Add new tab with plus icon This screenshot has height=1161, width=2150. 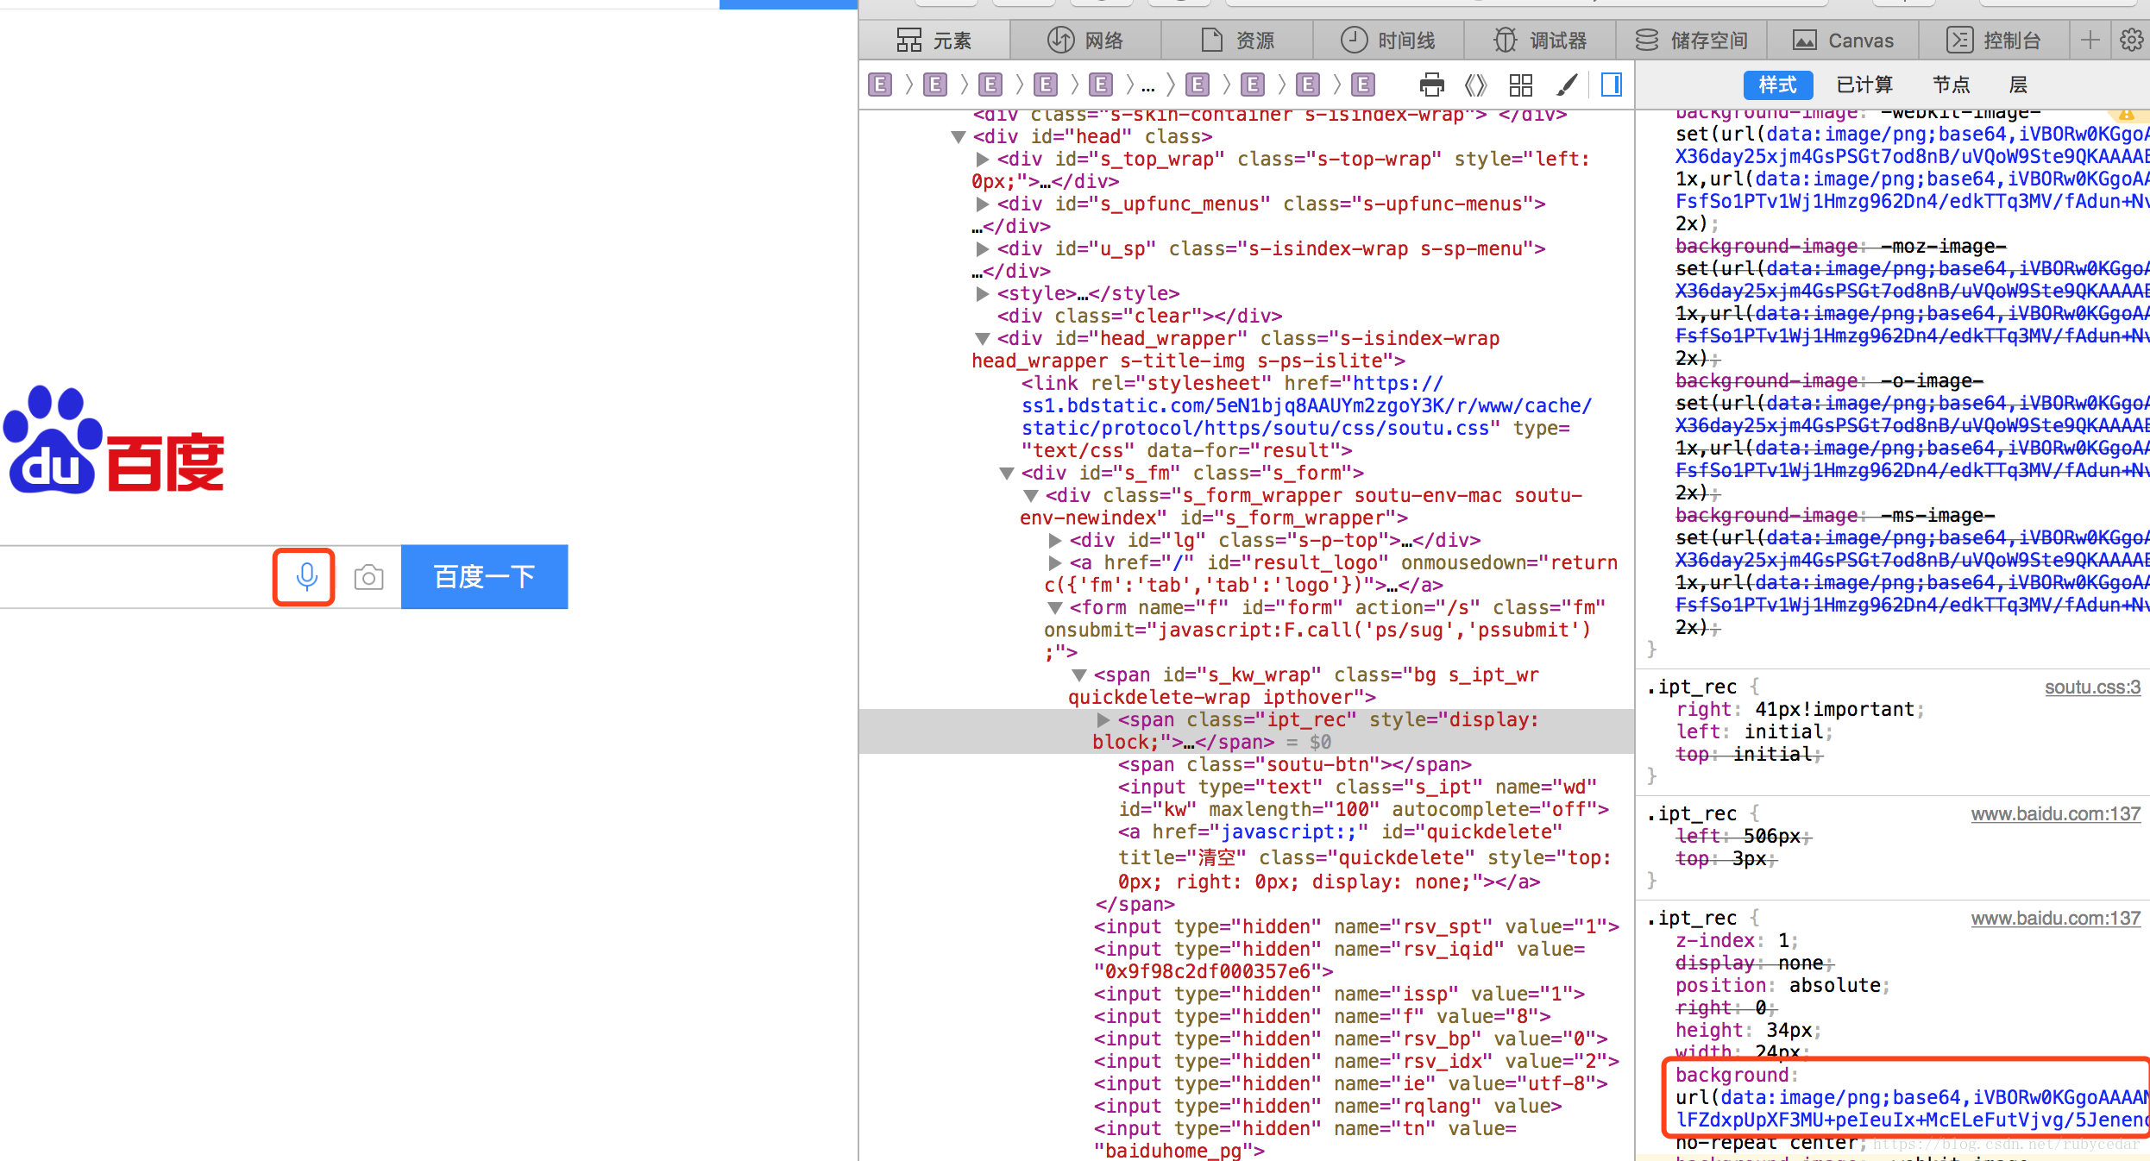pos(2090,40)
